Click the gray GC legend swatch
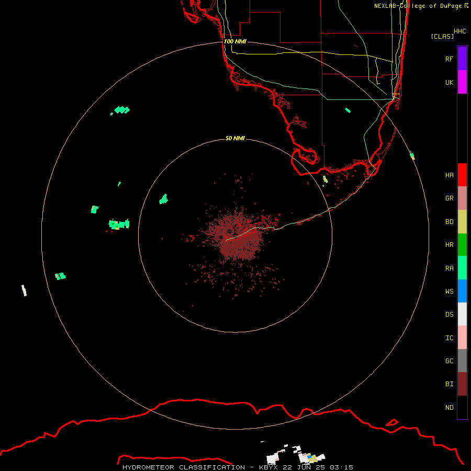Image resolution: width=471 pixels, height=471 pixels. (462, 361)
